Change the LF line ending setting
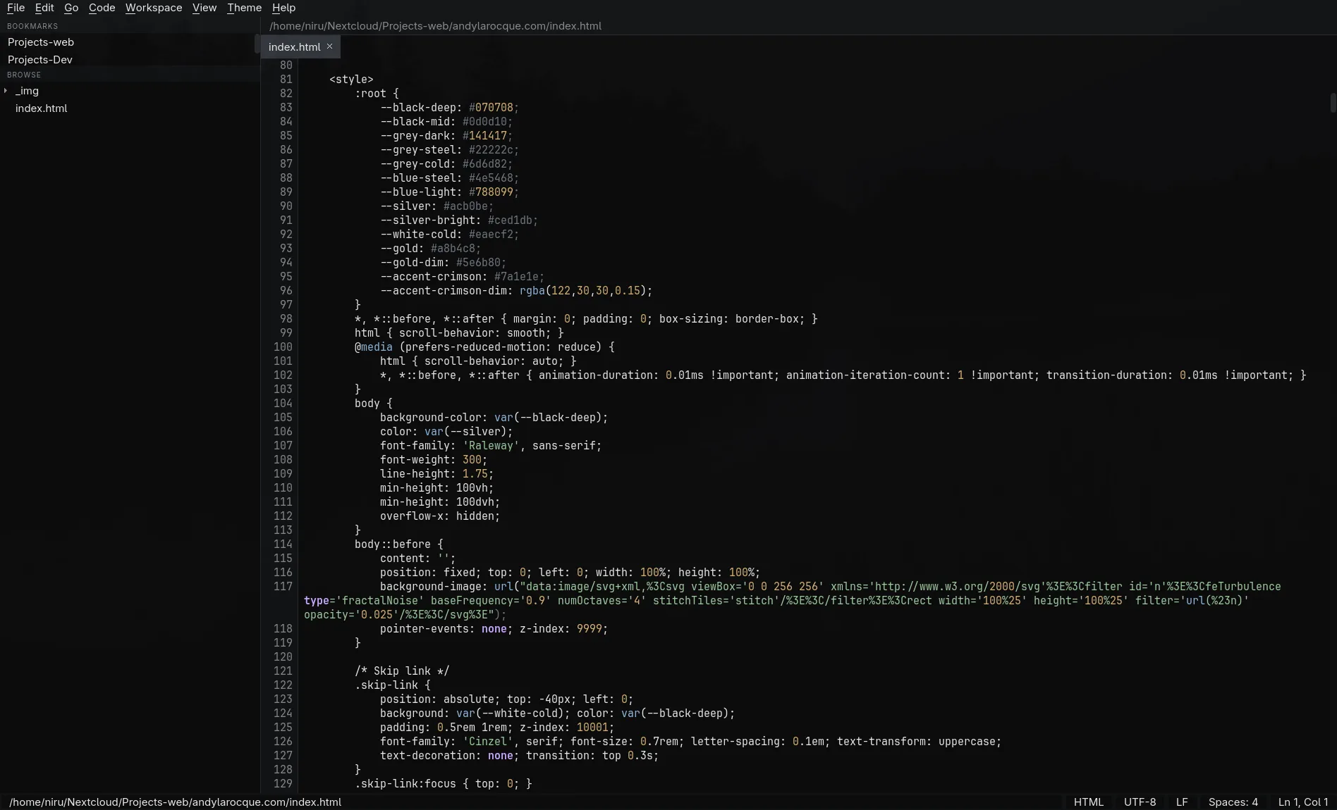Image resolution: width=1337 pixels, height=810 pixels. 1182,802
